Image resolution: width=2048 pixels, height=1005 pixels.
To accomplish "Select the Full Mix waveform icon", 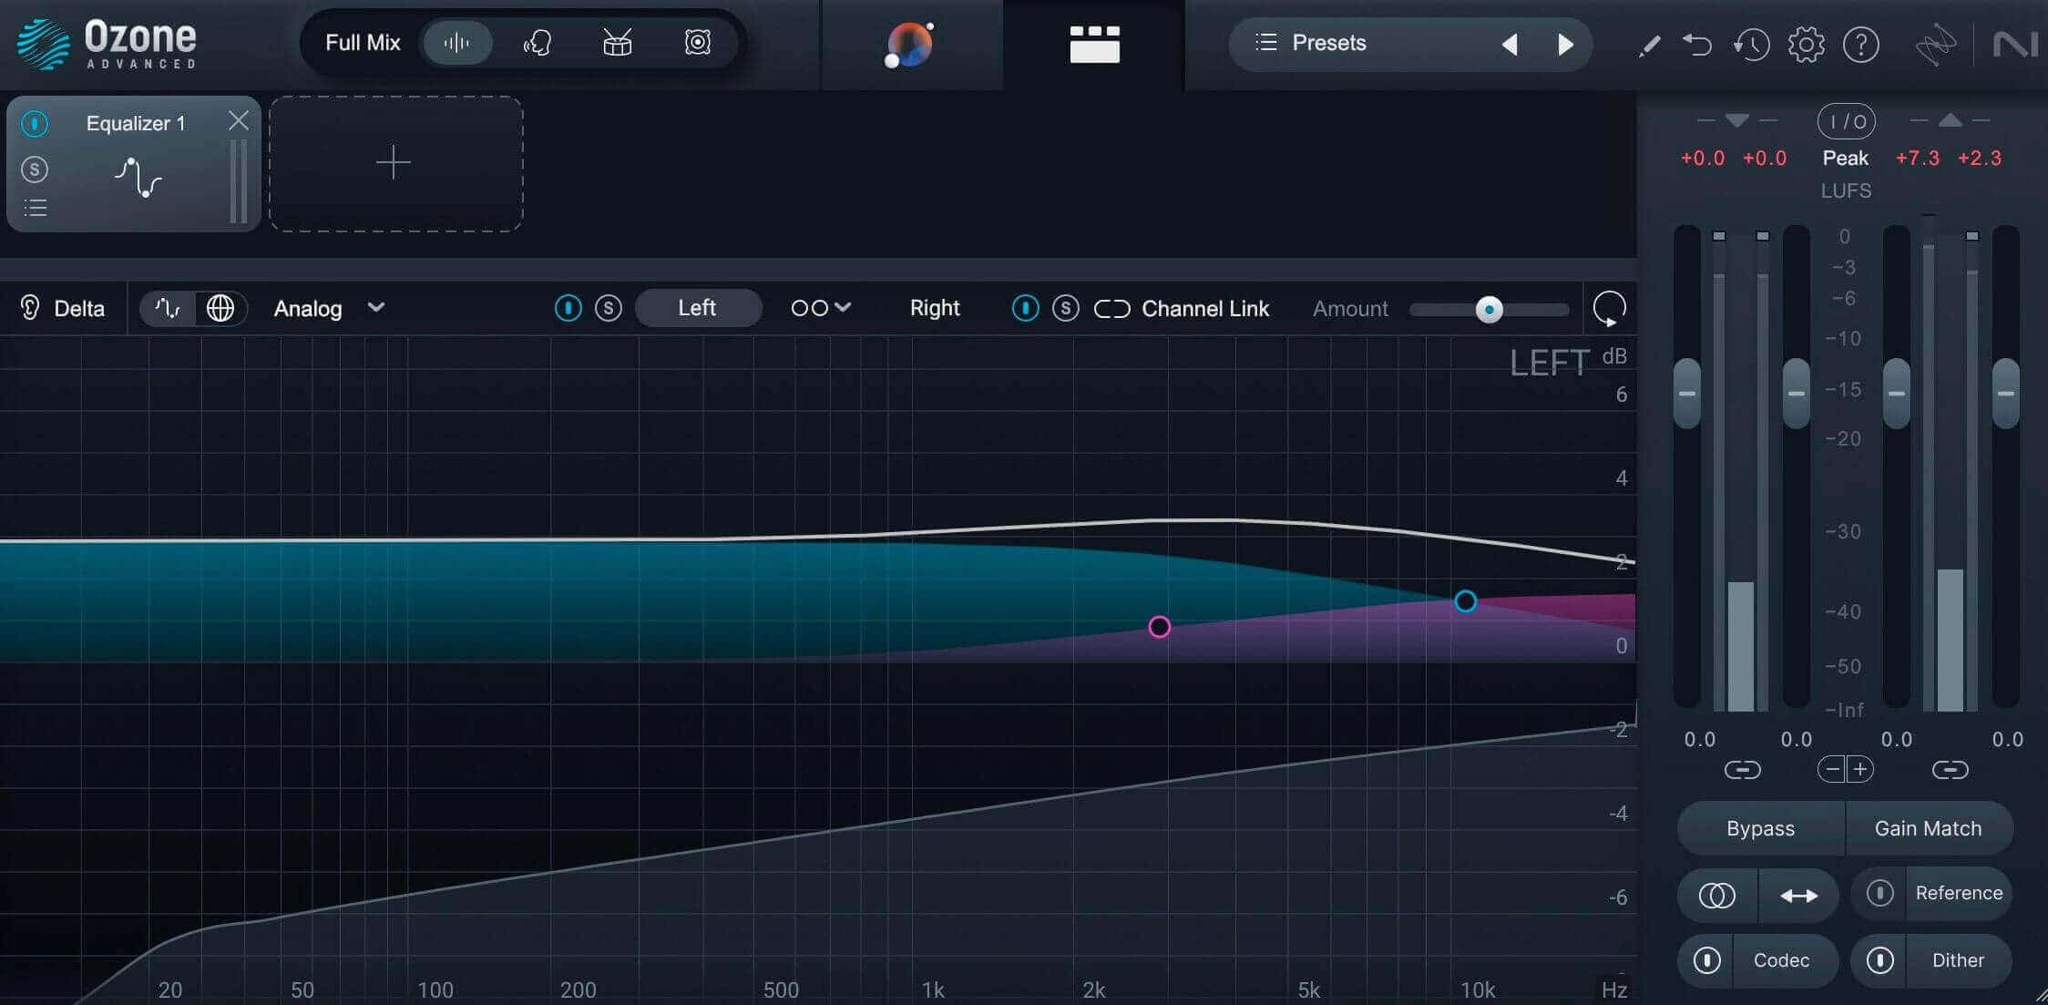I will click(456, 43).
